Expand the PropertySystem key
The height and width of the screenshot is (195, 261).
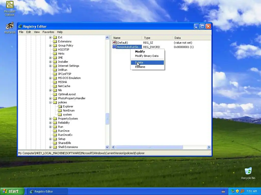pos(50,119)
